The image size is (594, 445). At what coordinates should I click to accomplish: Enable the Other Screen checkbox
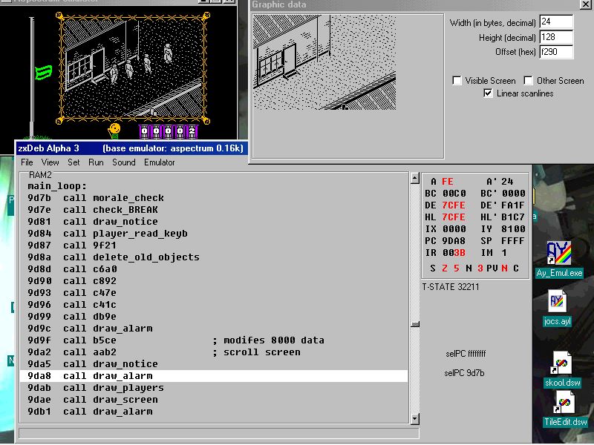tap(528, 81)
